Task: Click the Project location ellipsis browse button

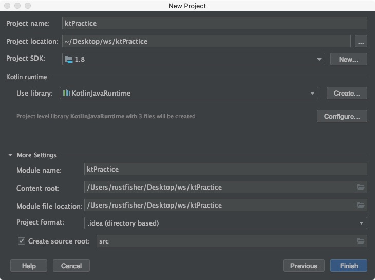Action: (361, 41)
